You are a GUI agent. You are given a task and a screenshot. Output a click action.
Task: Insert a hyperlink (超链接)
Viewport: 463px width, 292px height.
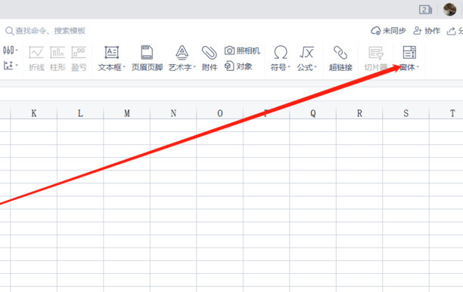[x=340, y=59]
